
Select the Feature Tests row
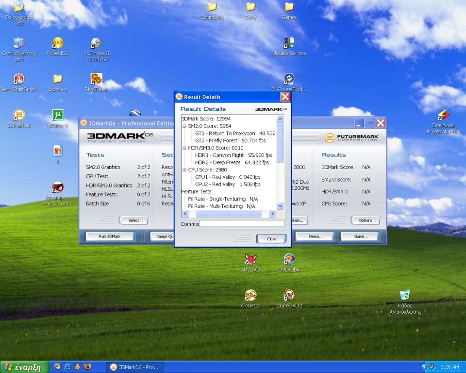[196, 191]
